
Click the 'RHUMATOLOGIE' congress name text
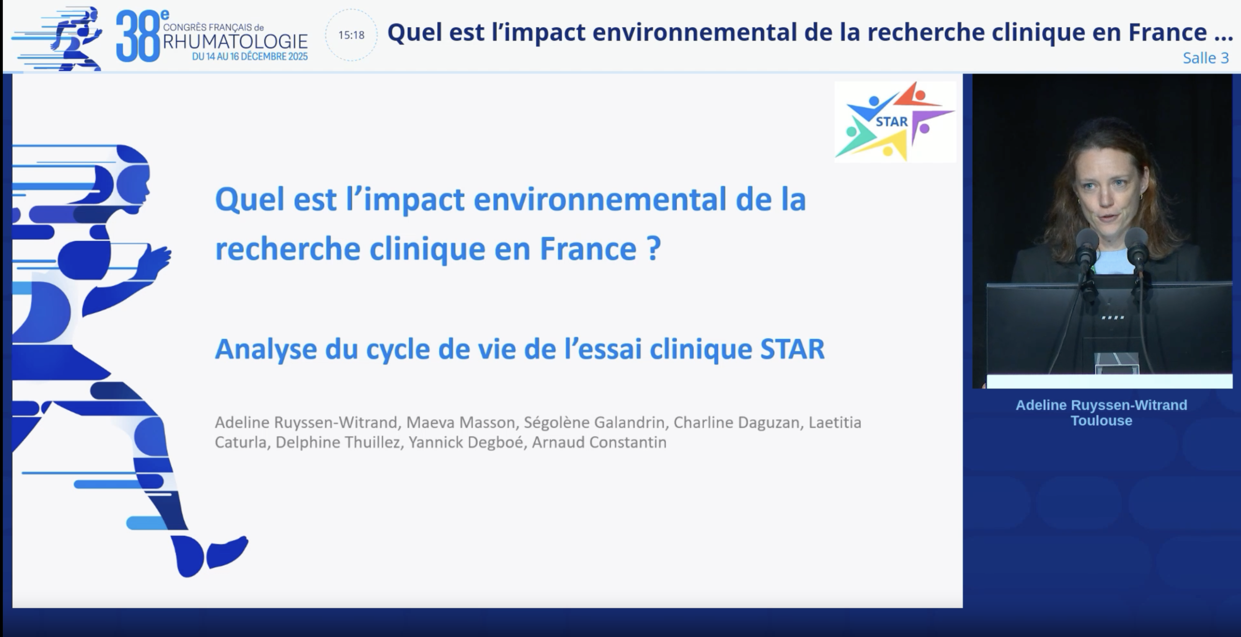pos(235,42)
